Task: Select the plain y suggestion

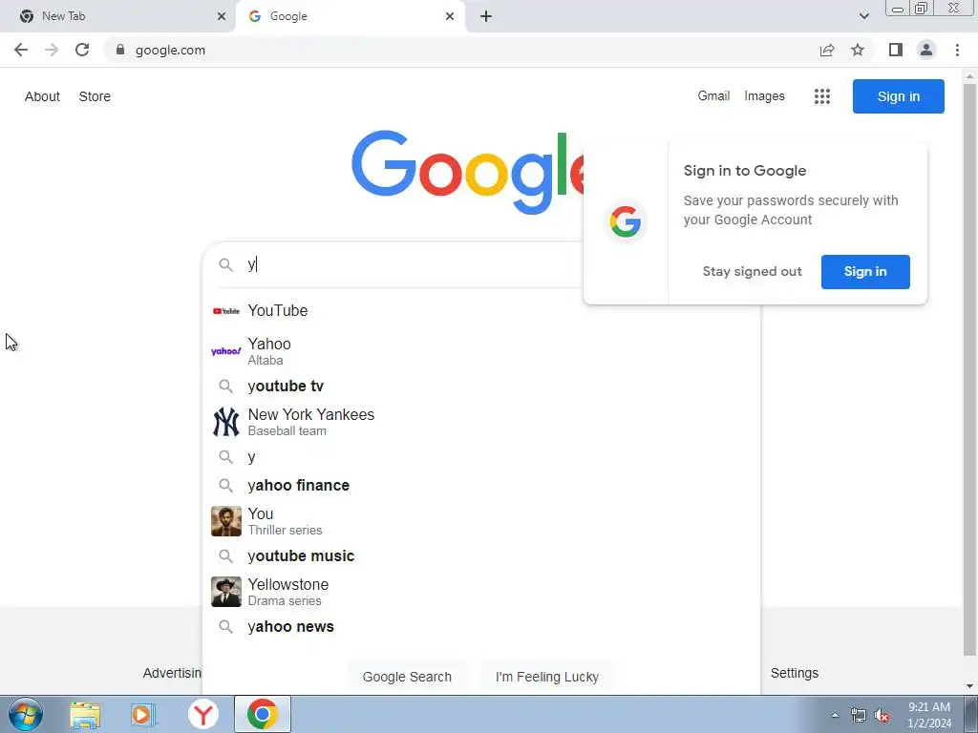Action: coord(481,457)
